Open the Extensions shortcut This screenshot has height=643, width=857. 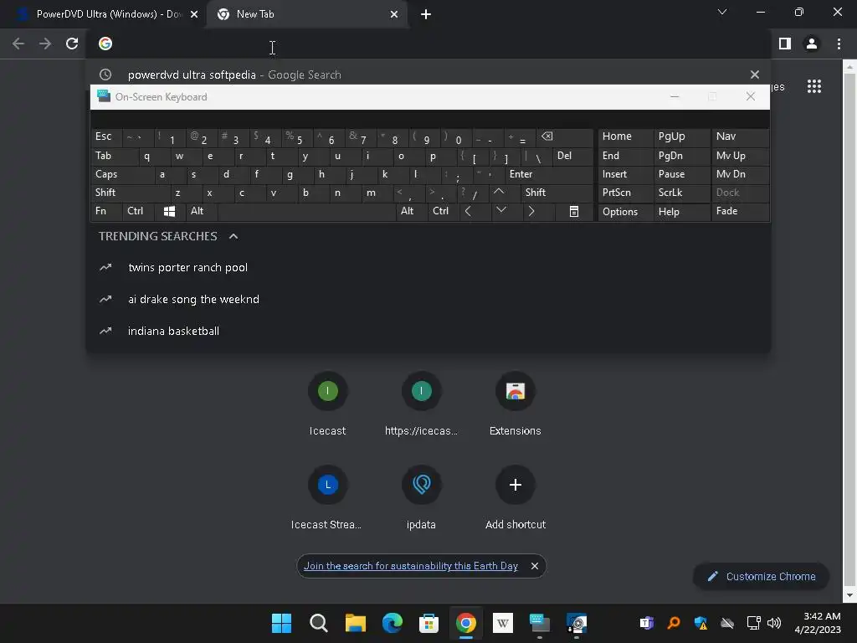516,404
